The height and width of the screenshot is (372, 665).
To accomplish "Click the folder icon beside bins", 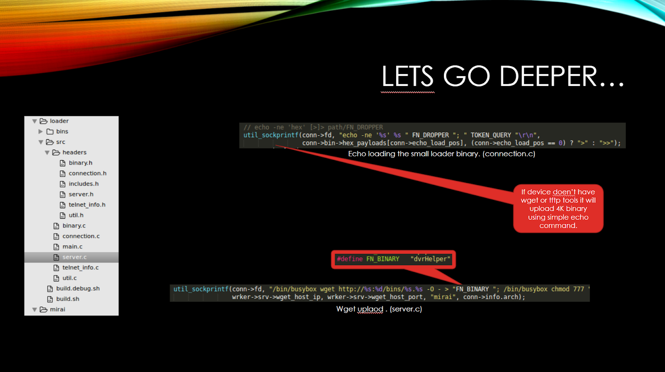I will [x=50, y=131].
